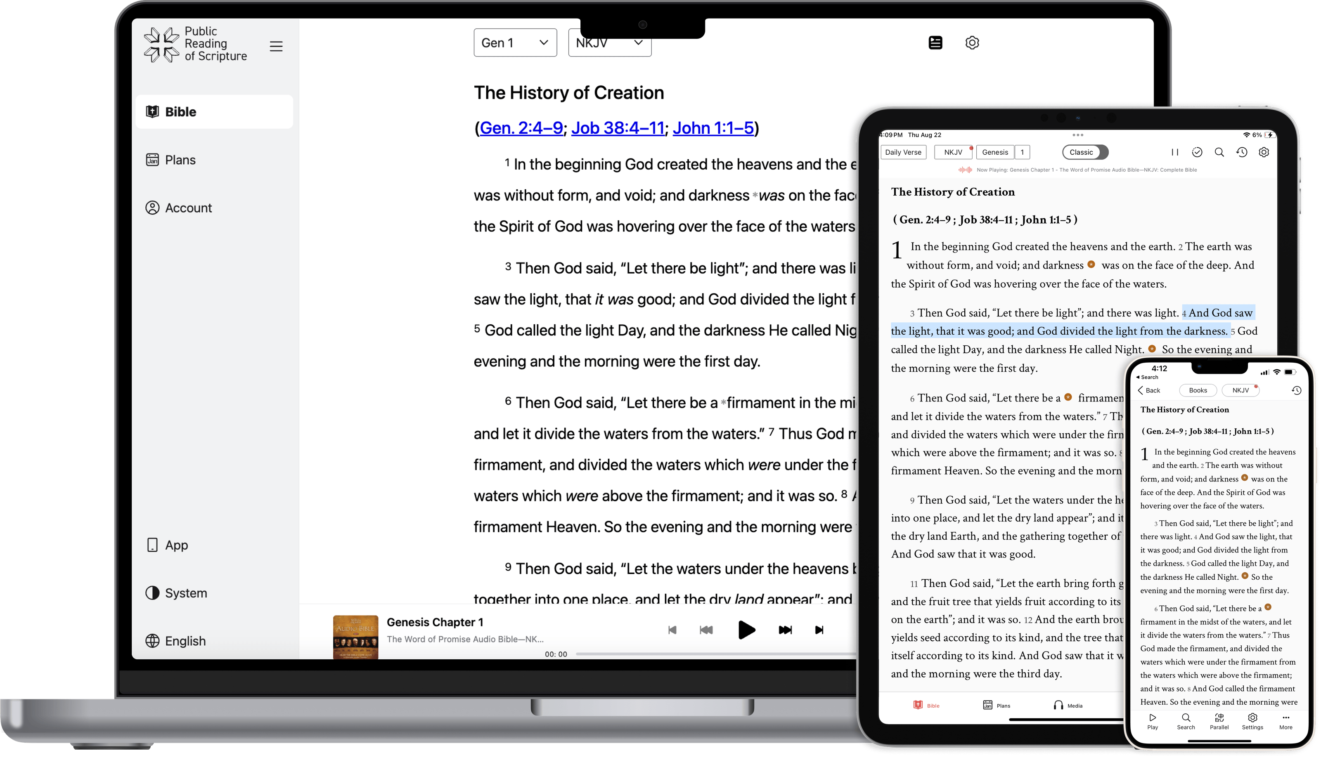Open the notes panel icon on the laptop
1321x760 pixels.
click(x=935, y=42)
